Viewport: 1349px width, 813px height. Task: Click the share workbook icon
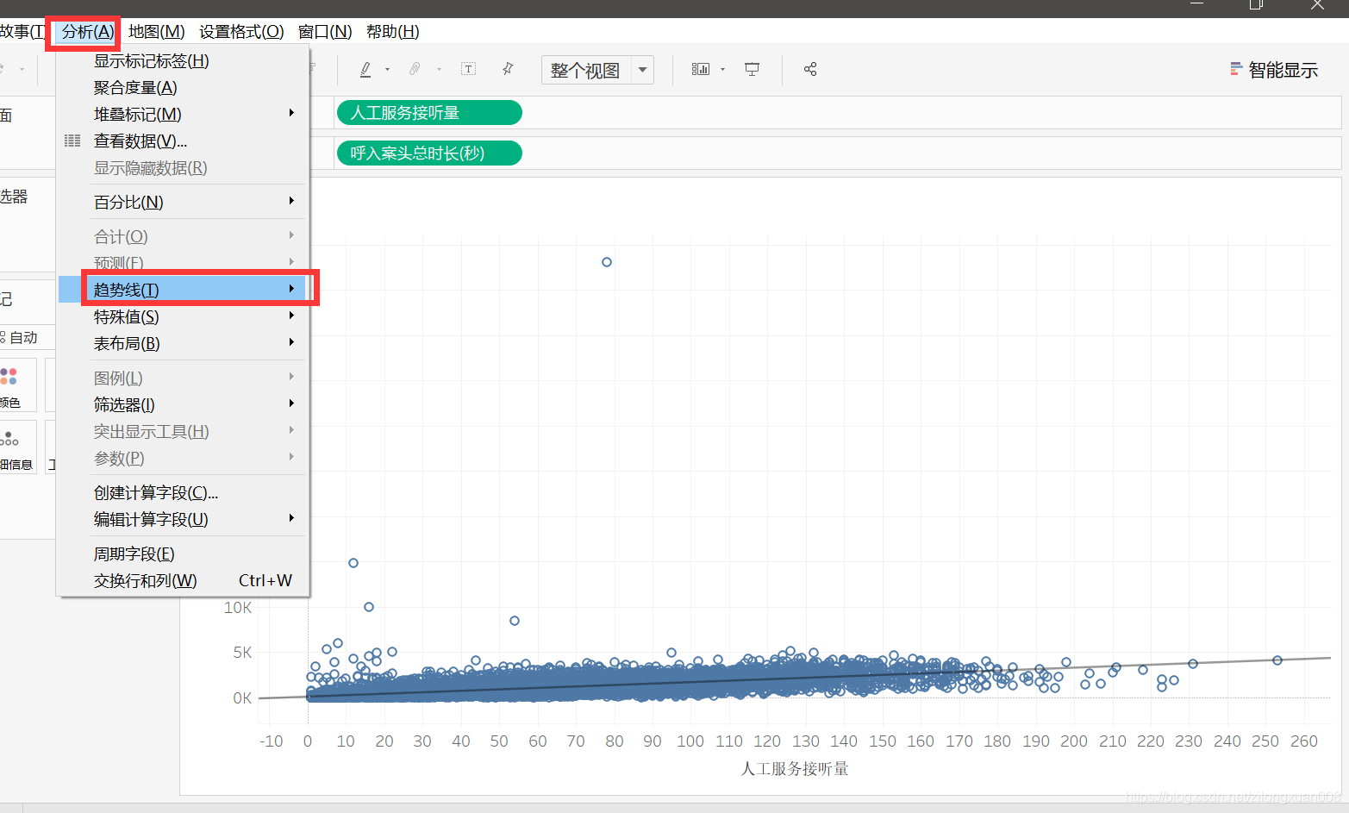(x=810, y=69)
